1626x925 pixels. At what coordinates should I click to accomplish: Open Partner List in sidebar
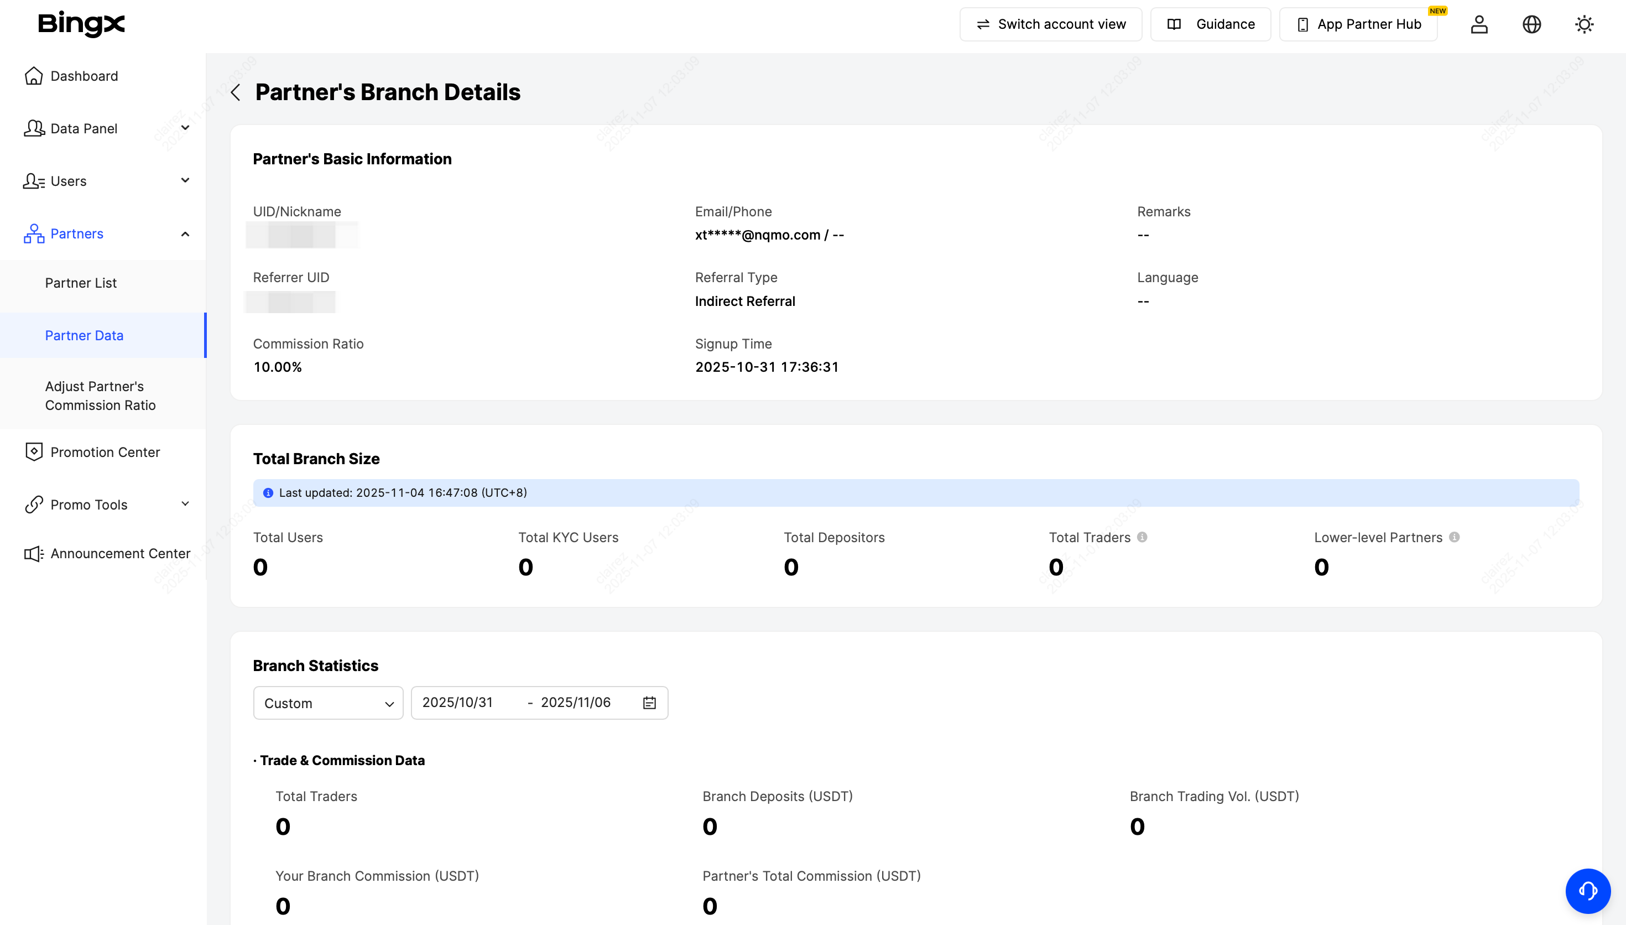(81, 283)
